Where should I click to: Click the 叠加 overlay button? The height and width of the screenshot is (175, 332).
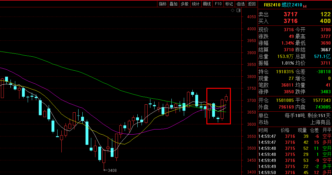point(173,4)
